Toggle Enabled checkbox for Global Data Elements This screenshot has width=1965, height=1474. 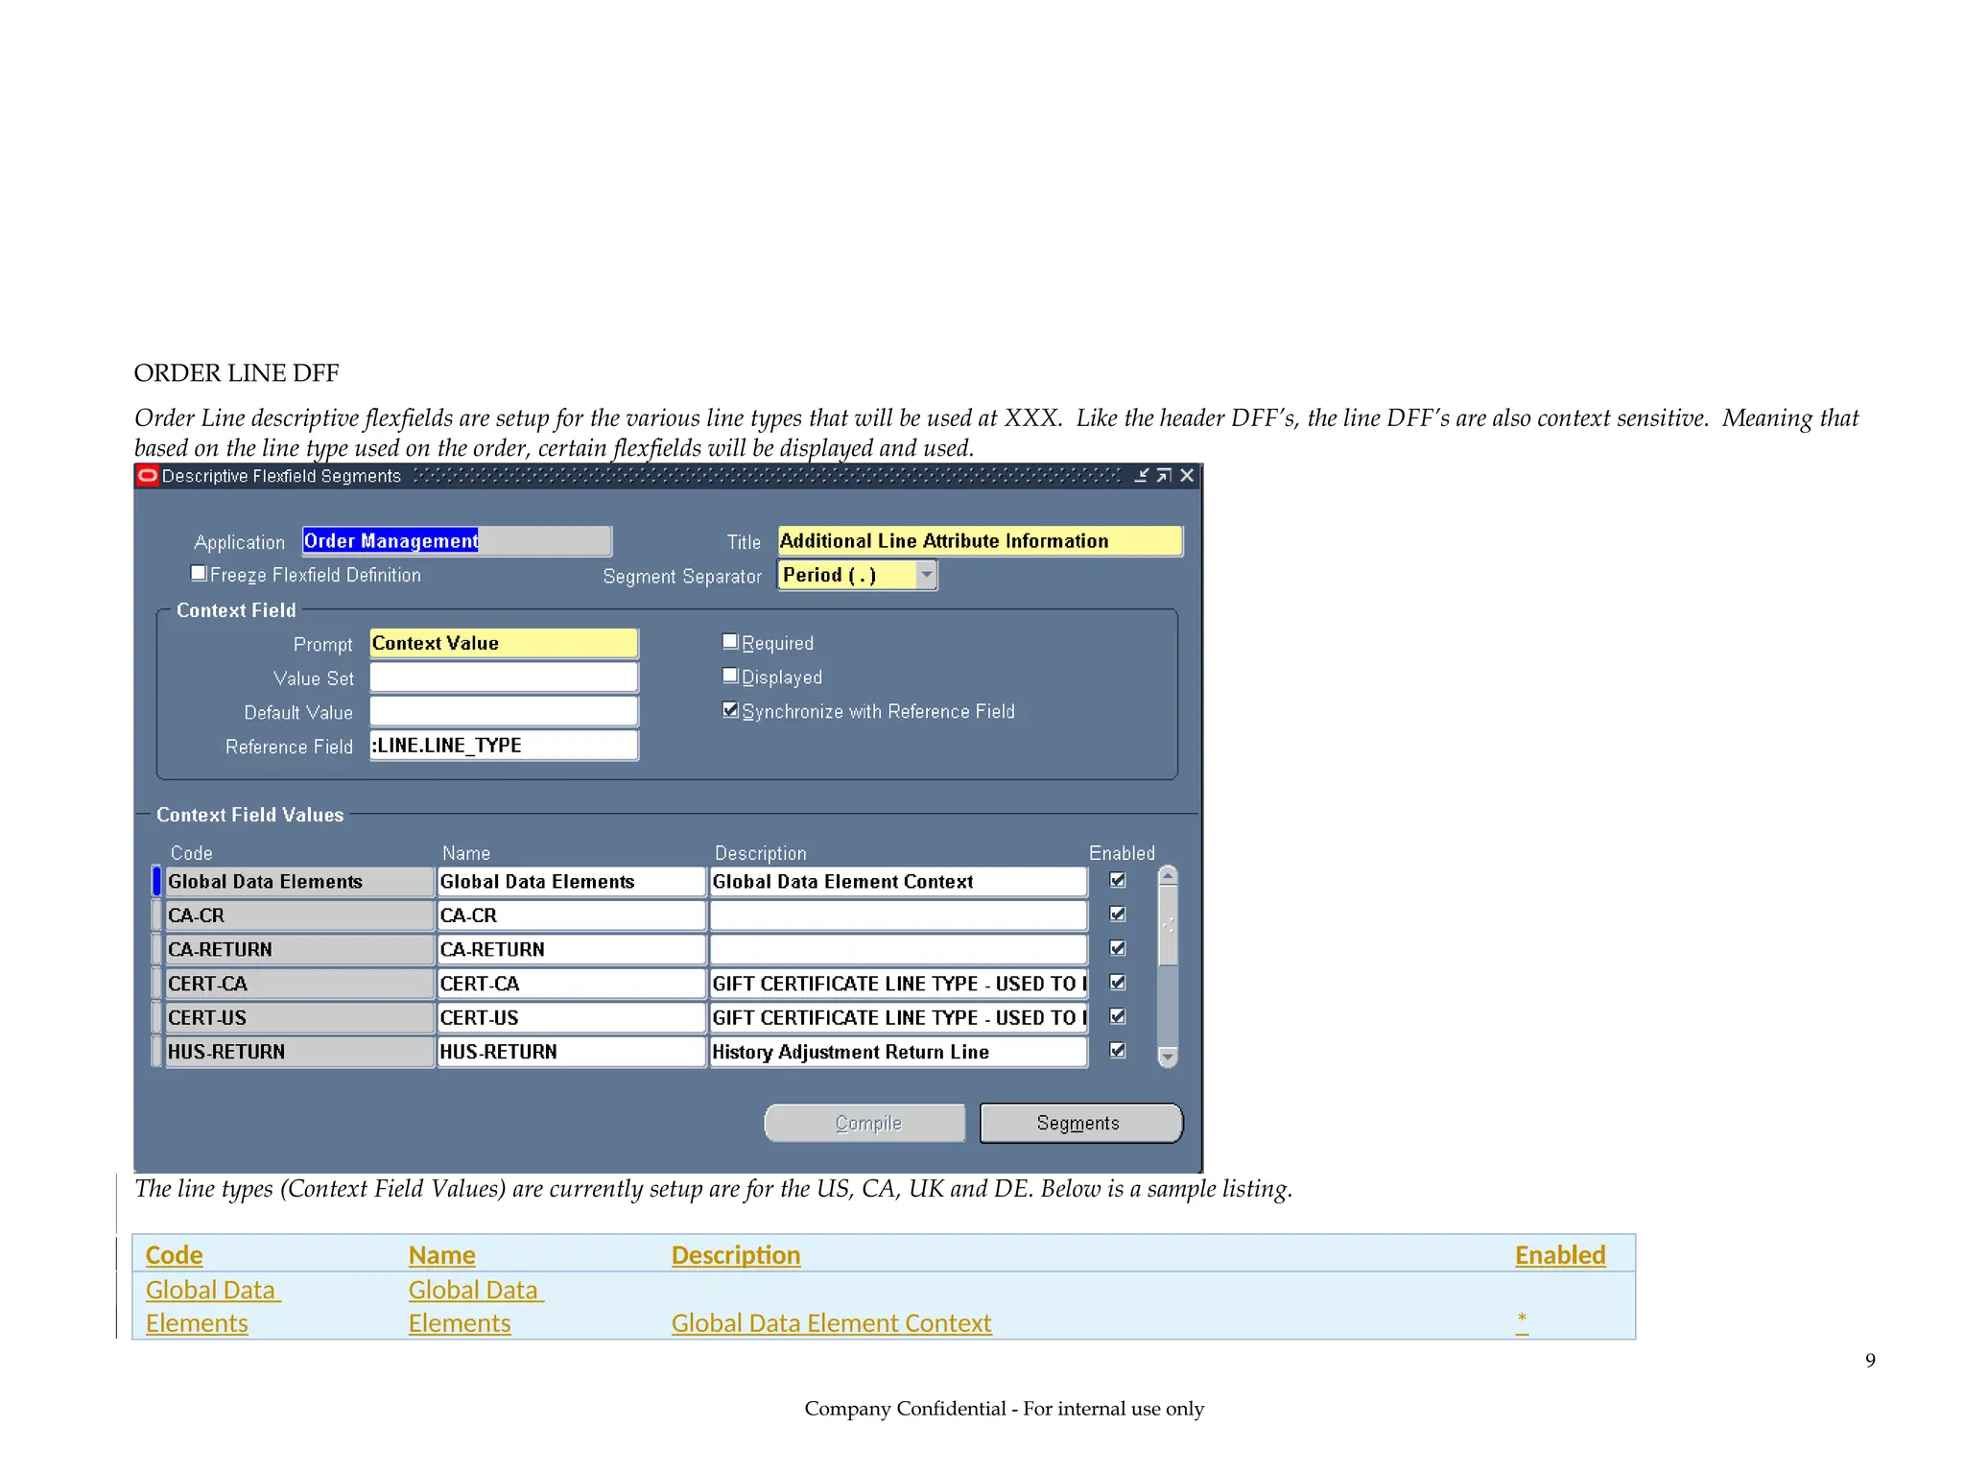(x=1118, y=880)
